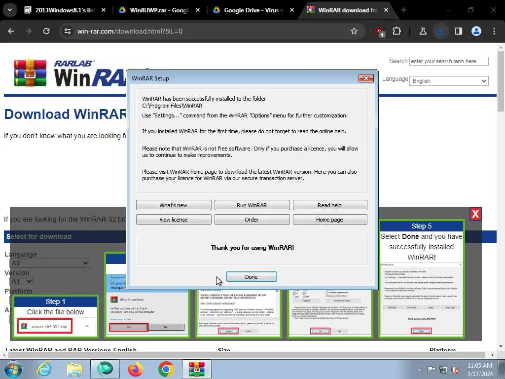The image size is (505, 379).
Task: Launch Internet Explorer from taskbar
Action: [x=44, y=369]
